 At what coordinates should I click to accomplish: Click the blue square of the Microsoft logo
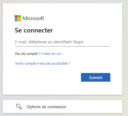click(16, 20)
